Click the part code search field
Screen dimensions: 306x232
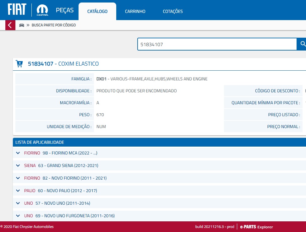(x=217, y=44)
